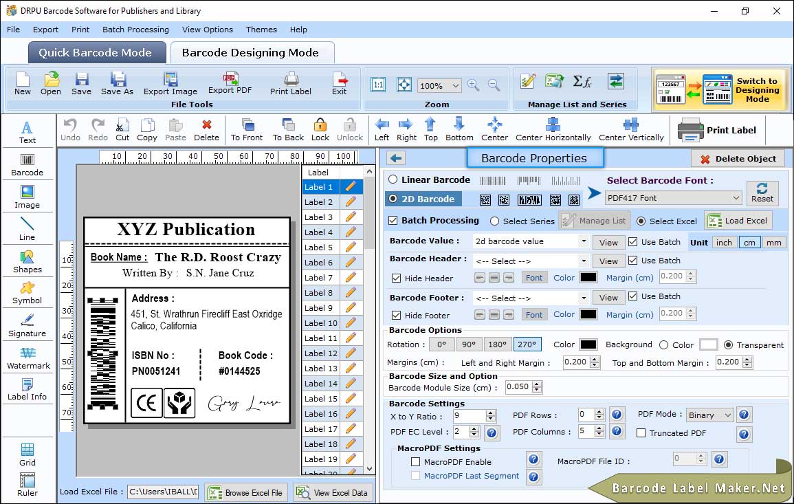Click Browse Excel File button
The height and width of the screenshot is (504, 794).
(246, 492)
